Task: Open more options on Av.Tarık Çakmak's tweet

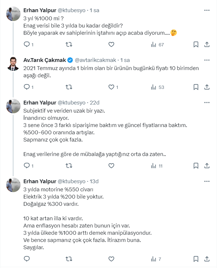Action: [207, 60]
